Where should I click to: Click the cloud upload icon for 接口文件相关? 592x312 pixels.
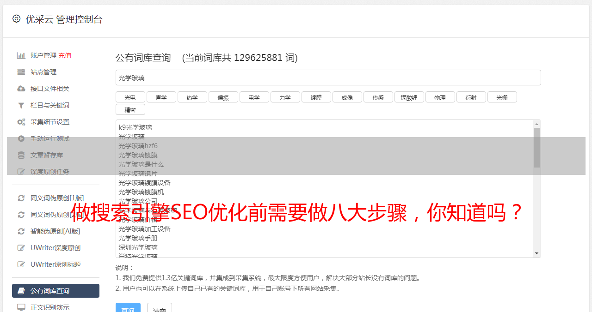[x=21, y=89]
